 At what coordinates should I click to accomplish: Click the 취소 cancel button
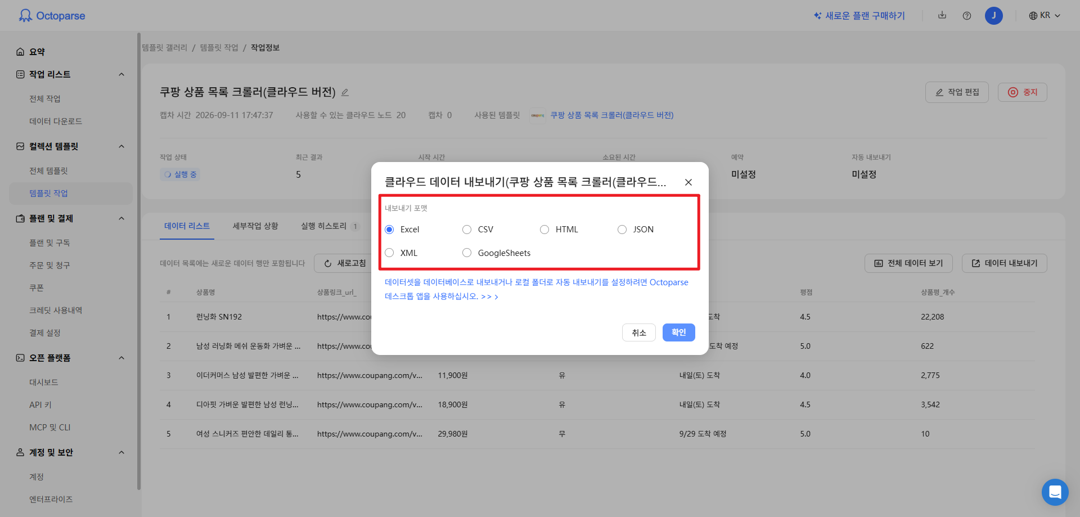pos(639,332)
